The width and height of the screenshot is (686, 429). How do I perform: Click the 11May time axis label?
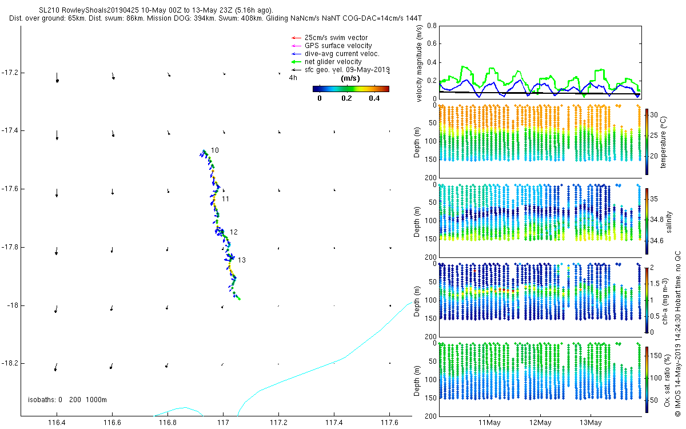[490, 423]
